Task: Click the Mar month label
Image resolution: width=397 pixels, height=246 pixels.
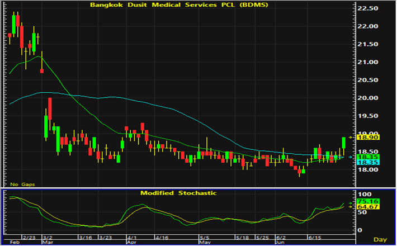Action: (x=48, y=242)
